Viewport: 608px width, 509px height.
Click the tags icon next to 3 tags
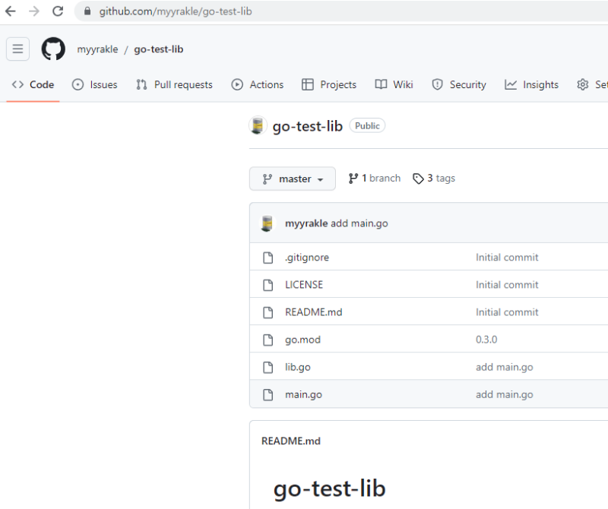418,179
